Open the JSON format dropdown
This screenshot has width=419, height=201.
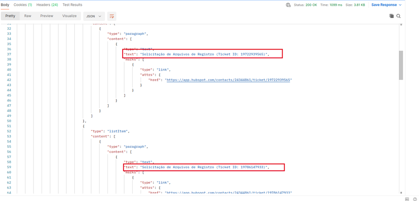click(x=94, y=16)
